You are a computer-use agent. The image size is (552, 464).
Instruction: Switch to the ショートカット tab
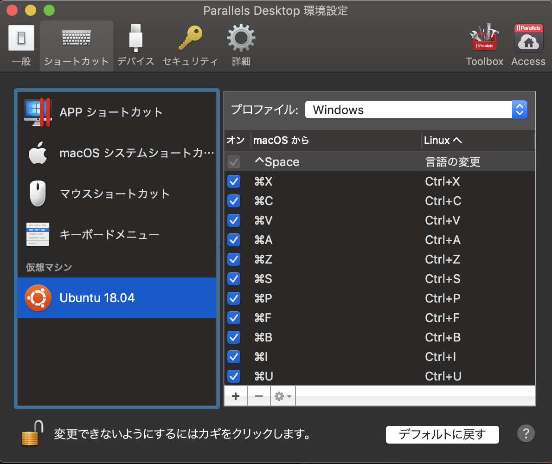[77, 46]
